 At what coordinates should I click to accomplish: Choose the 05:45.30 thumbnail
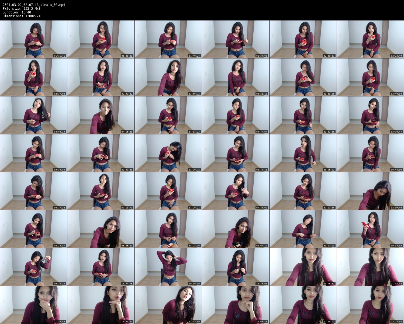101,153
